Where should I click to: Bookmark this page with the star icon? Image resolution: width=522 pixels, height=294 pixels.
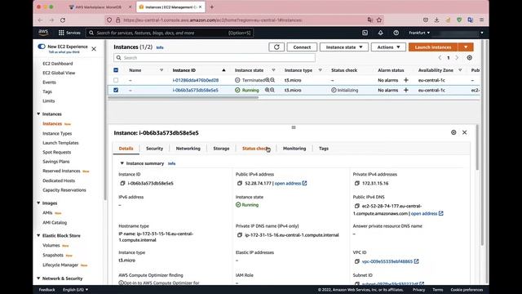pyautogui.click(x=378, y=20)
